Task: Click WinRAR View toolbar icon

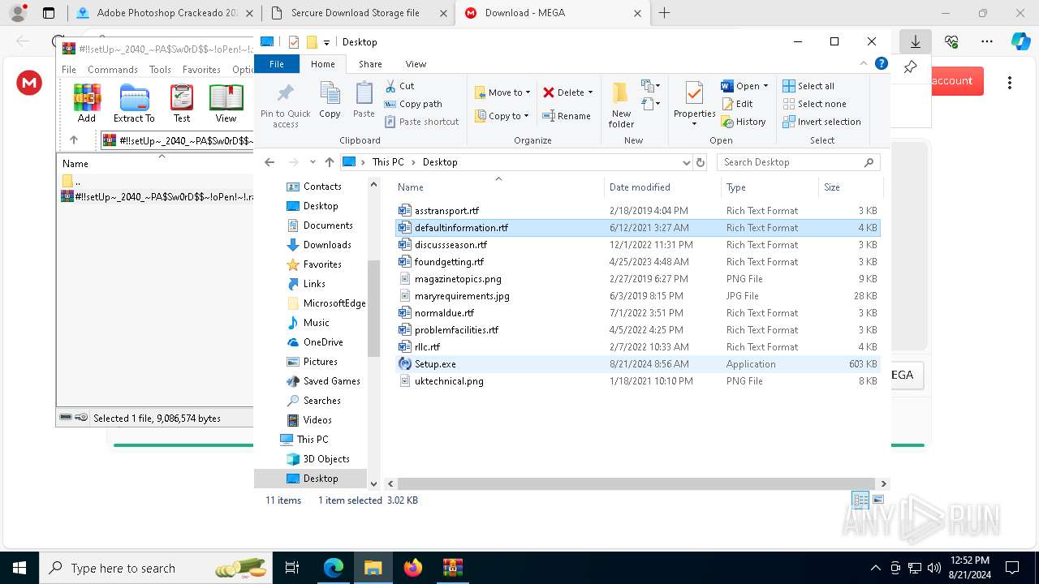Action: pos(226,103)
